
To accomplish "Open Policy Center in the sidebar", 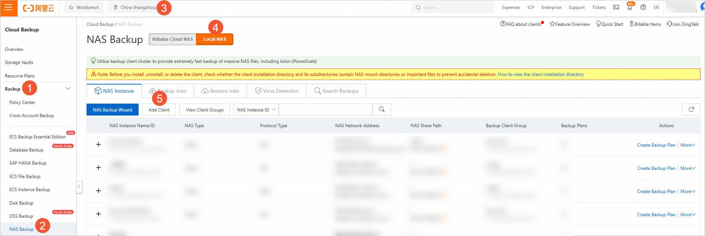I will click(x=22, y=102).
